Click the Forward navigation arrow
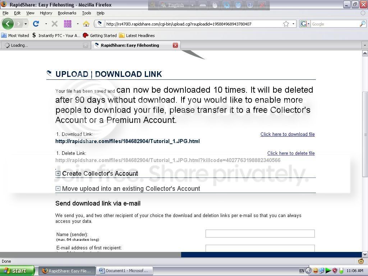The height and width of the screenshot is (276, 368). pyautogui.click(x=19, y=24)
